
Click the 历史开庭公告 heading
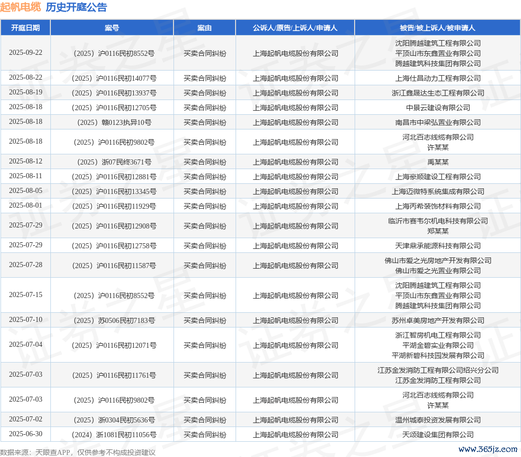click(76, 7)
